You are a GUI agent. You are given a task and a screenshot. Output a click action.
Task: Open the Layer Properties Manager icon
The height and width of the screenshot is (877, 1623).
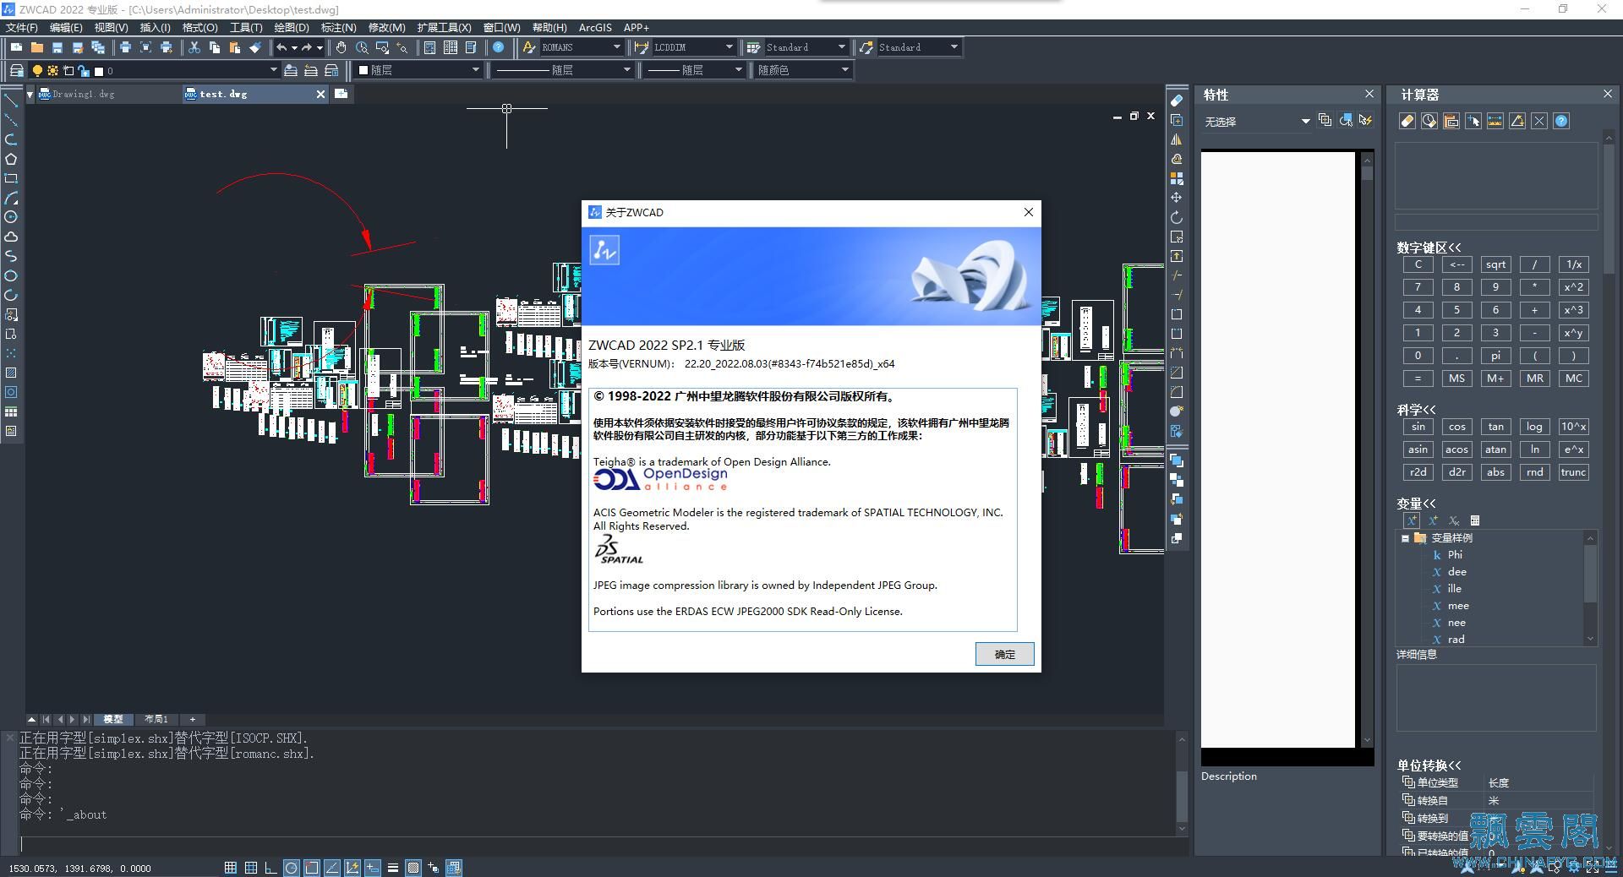(16, 70)
